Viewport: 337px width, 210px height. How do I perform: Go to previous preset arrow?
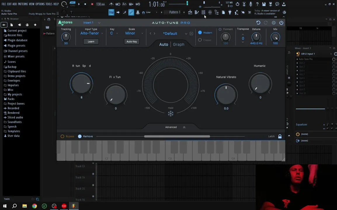tap(150, 34)
